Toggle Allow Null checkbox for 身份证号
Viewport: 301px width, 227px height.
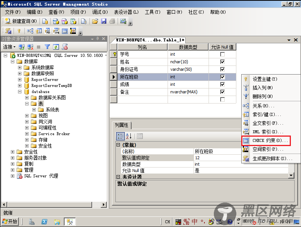pyautogui.click(x=222, y=69)
